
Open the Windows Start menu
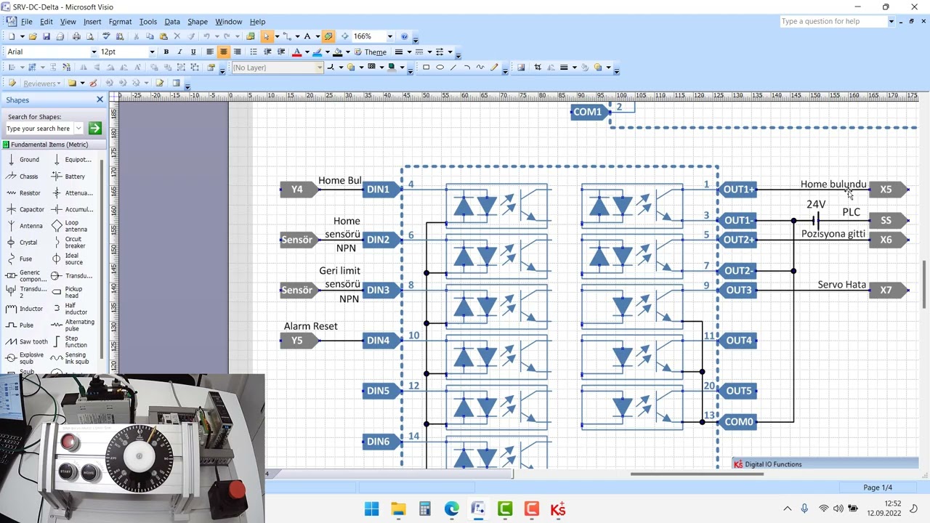point(372,509)
